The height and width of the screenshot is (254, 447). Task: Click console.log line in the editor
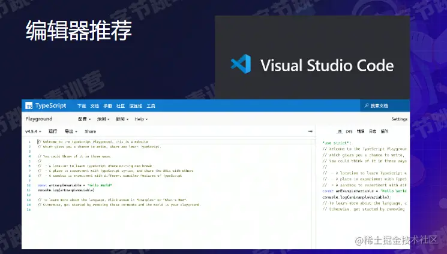[x=66, y=190]
